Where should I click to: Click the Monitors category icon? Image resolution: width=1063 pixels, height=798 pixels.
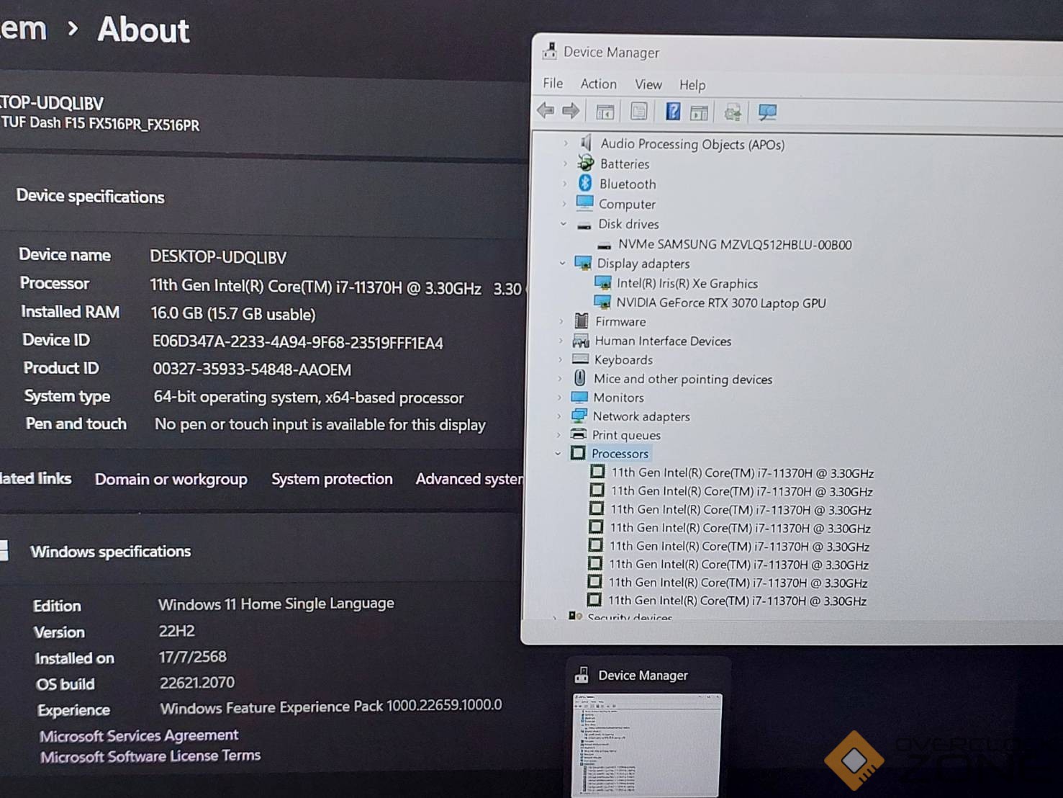tap(579, 397)
